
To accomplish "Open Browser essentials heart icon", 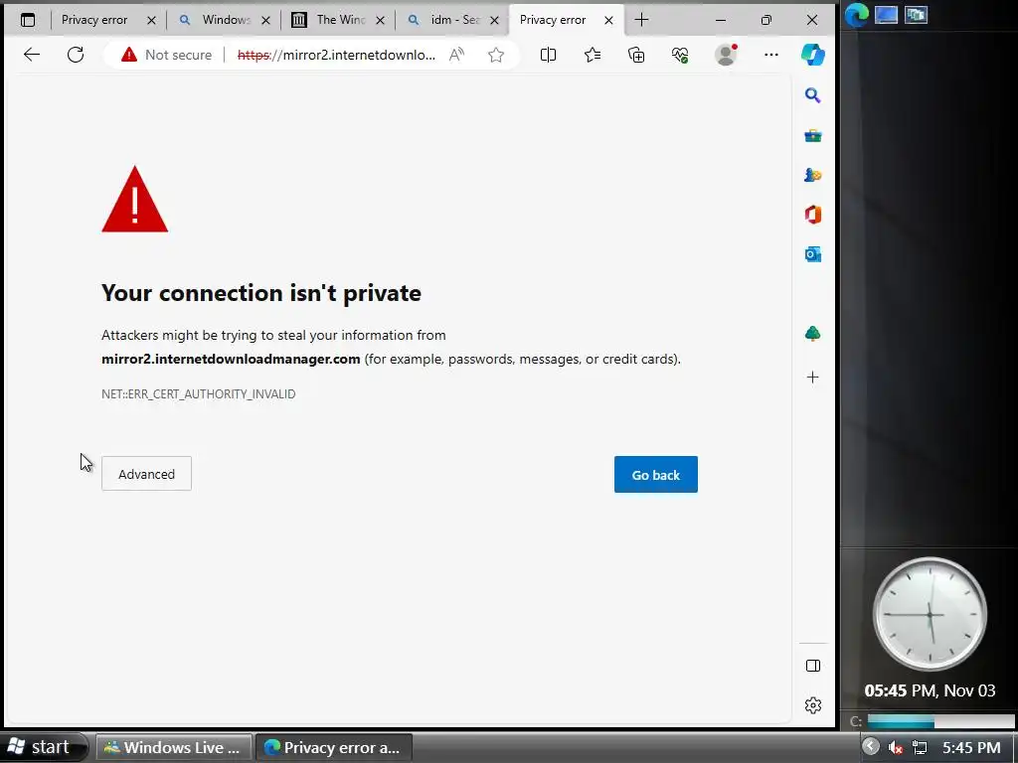I will [680, 56].
